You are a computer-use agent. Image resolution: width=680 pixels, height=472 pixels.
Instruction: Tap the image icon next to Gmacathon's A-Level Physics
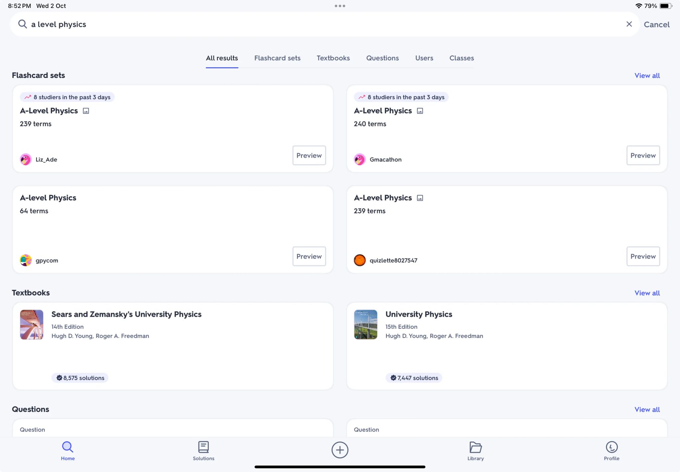tap(420, 110)
